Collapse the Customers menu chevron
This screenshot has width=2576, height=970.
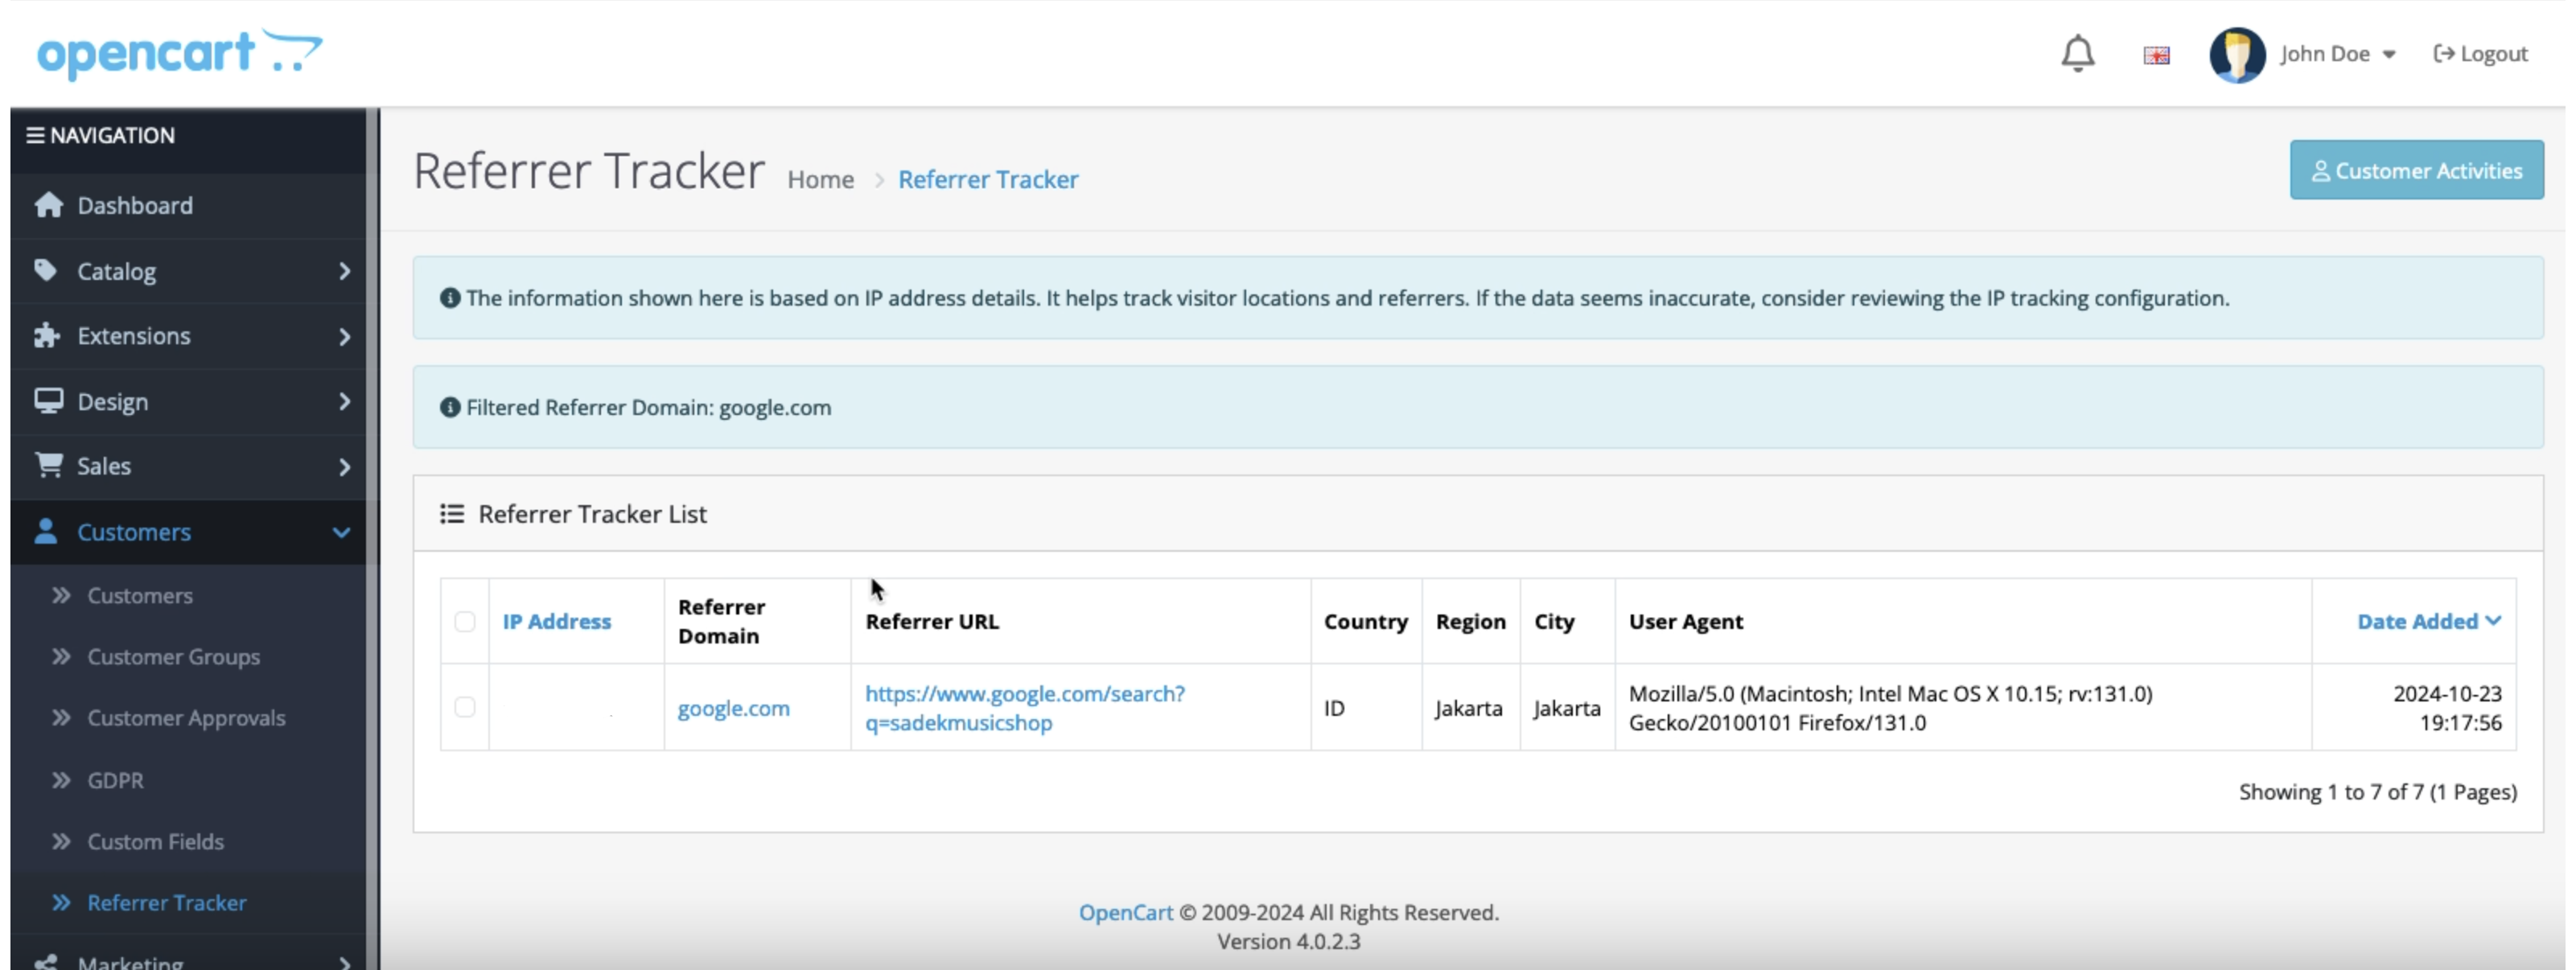341,532
